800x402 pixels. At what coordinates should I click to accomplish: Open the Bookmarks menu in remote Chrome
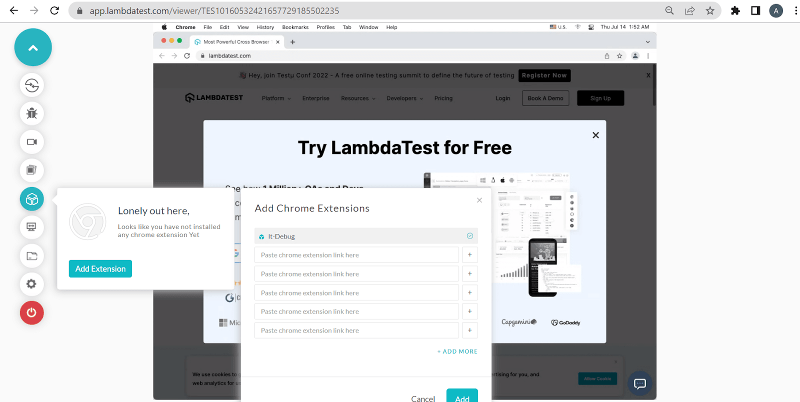click(x=295, y=27)
